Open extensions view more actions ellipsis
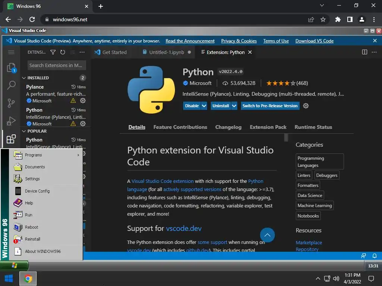382x286 pixels. click(x=82, y=52)
